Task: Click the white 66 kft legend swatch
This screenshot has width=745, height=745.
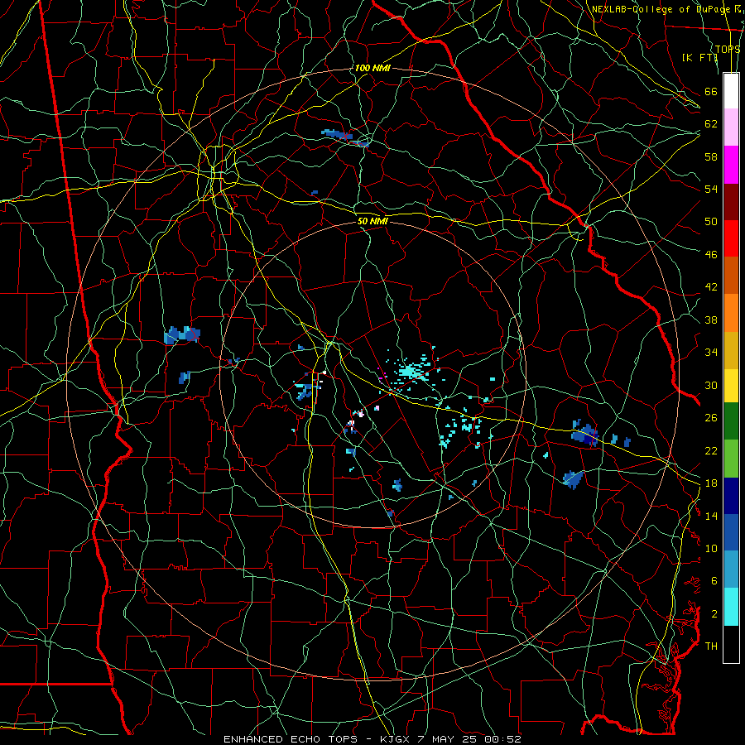Action: pyautogui.click(x=731, y=91)
